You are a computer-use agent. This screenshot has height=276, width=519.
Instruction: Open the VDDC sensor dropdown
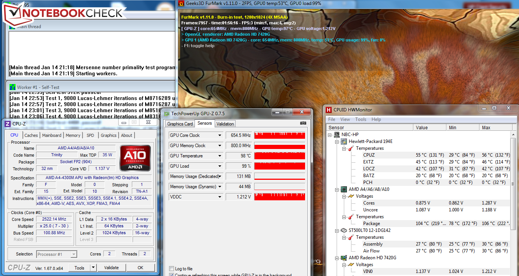point(220,197)
